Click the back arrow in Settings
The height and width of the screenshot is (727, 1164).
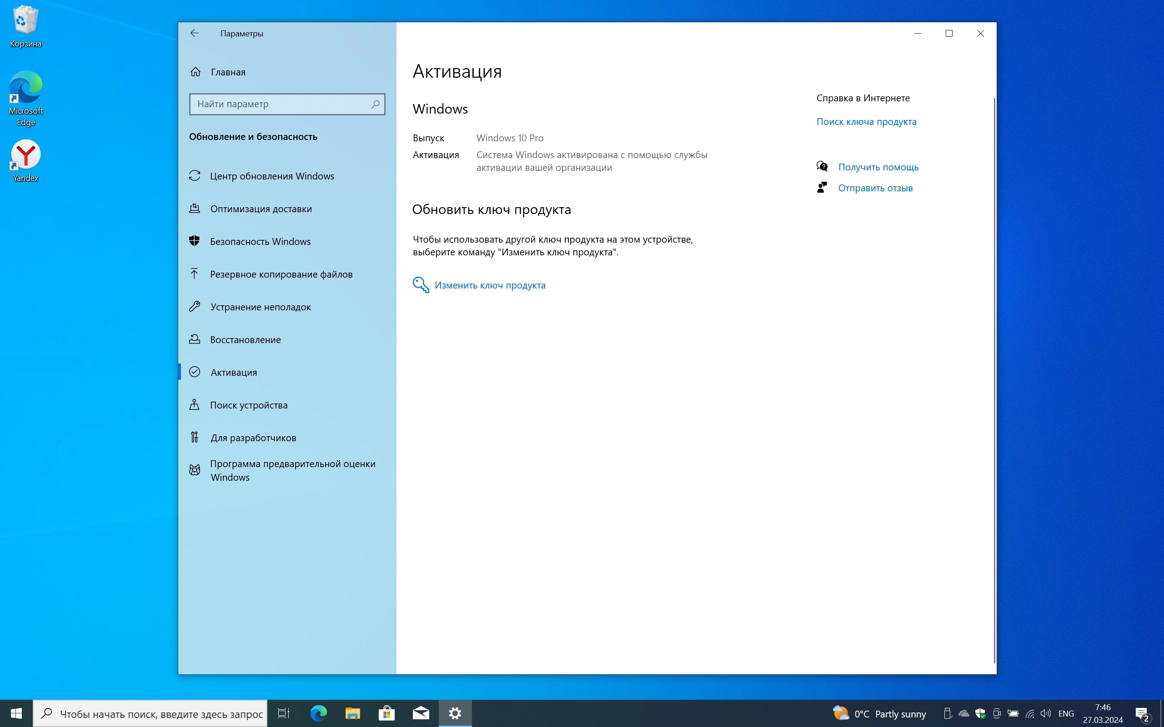tap(194, 33)
